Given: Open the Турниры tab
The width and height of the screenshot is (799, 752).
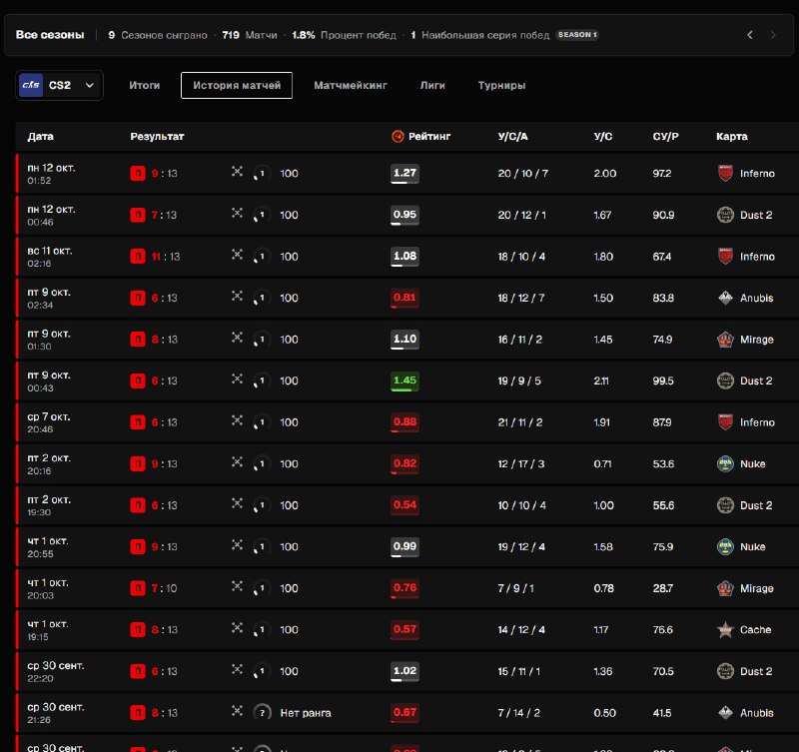Looking at the screenshot, I should click(501, 85).
